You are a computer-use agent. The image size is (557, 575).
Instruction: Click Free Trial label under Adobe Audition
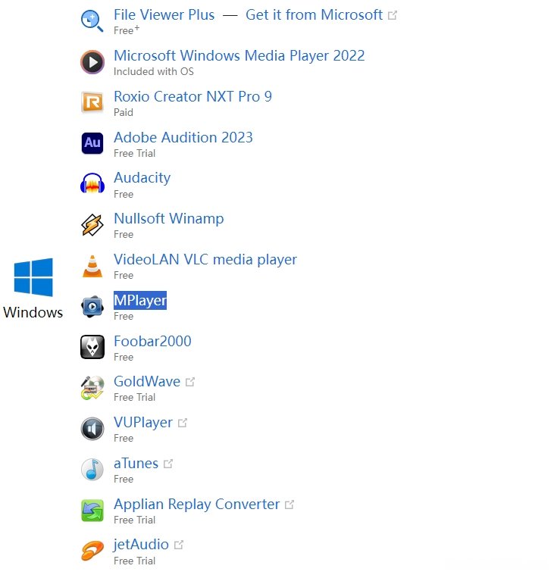click(x=135, y=153)
